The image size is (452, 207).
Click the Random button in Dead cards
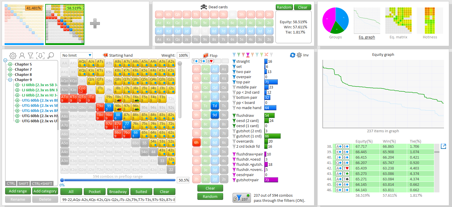pyautogui.click(x=284, y=7)
